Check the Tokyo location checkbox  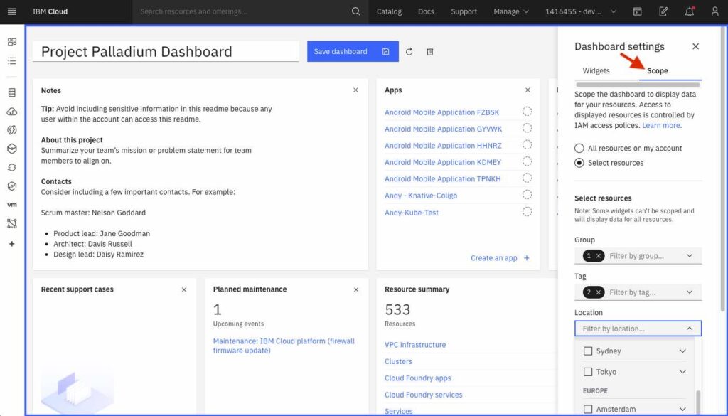(588, 372)
